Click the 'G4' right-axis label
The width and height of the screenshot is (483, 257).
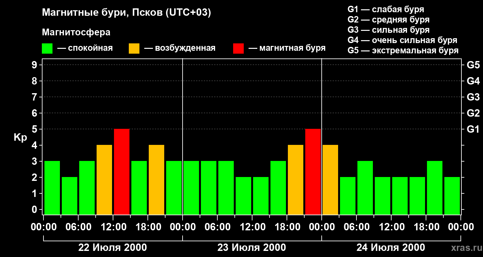[473, 81]
